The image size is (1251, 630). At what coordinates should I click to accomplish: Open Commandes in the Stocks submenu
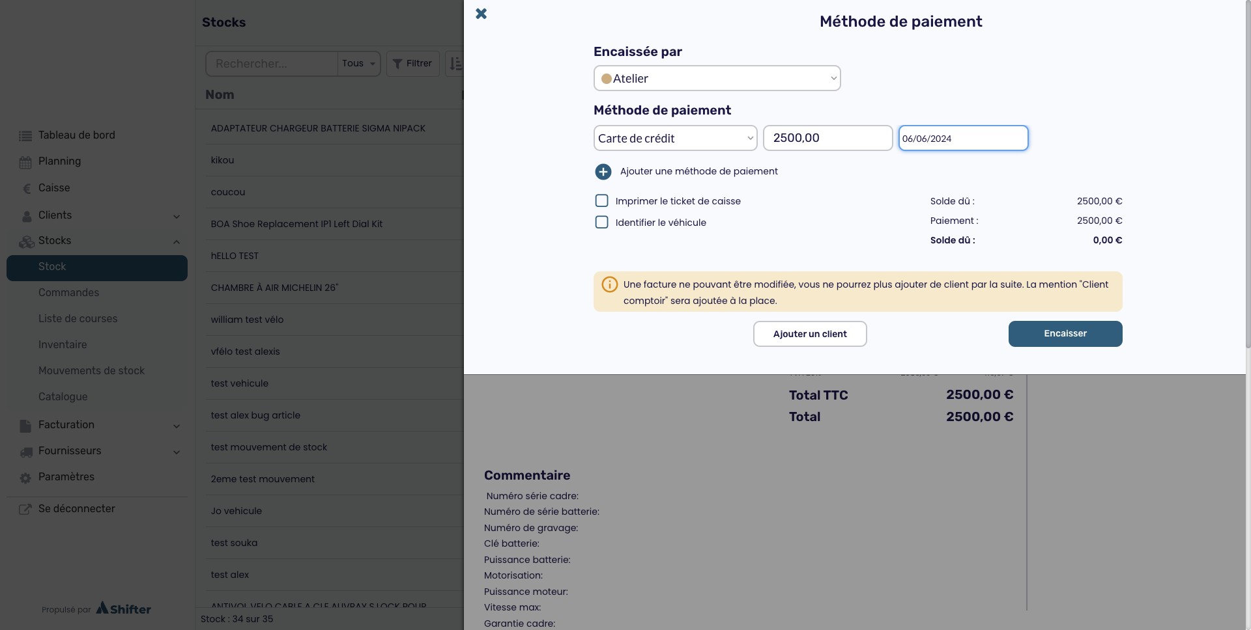point(68,293)
